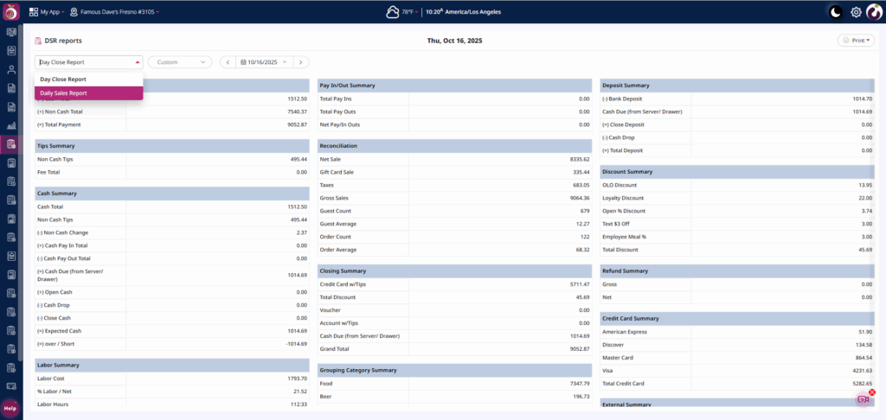The image size is (886, 420).
Task: Go to the next day using the right arrow
Action: [301, 62]
